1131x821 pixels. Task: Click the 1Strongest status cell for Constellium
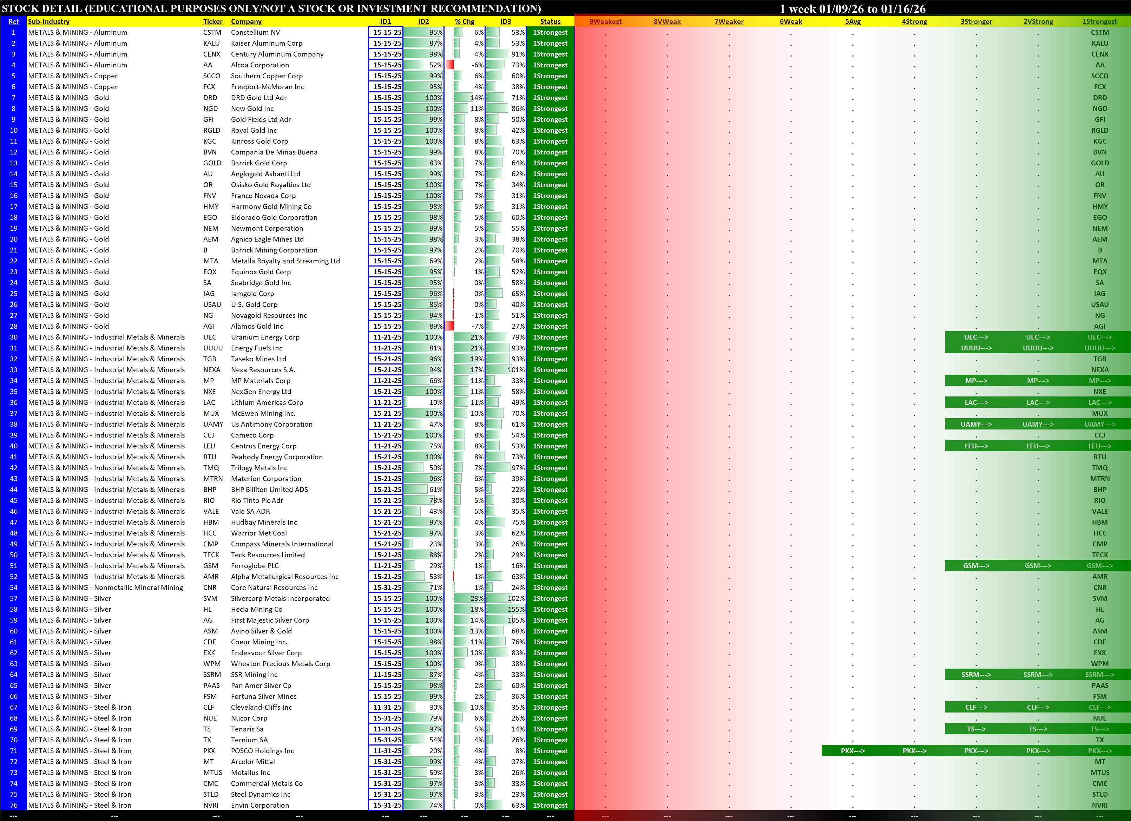[x=550, y=32]
